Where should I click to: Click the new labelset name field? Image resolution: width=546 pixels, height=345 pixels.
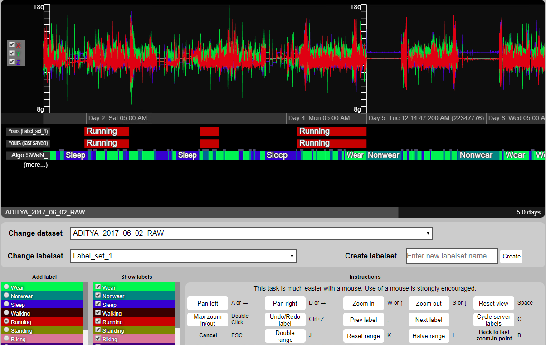(x=451, y=256)
